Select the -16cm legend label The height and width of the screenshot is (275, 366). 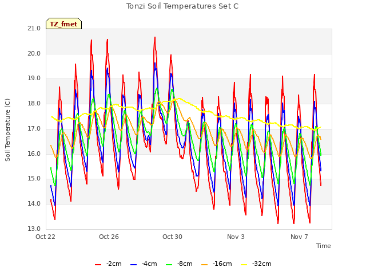222,264
